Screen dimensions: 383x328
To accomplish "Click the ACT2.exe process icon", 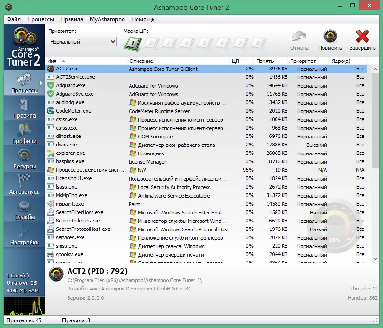I will [51, 69].
